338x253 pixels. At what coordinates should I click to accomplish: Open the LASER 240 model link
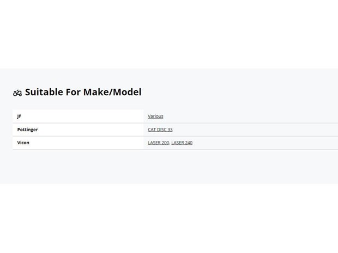182,143
